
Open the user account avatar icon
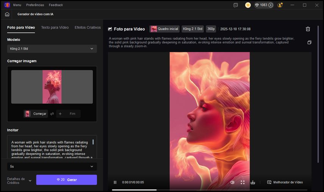coord(280,5)
